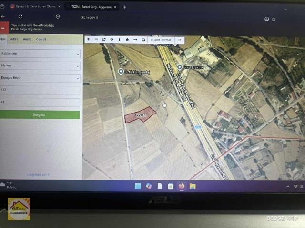Click the star favorites icon on the map toolbar
The image size is (305, 228).
point(127,39)
